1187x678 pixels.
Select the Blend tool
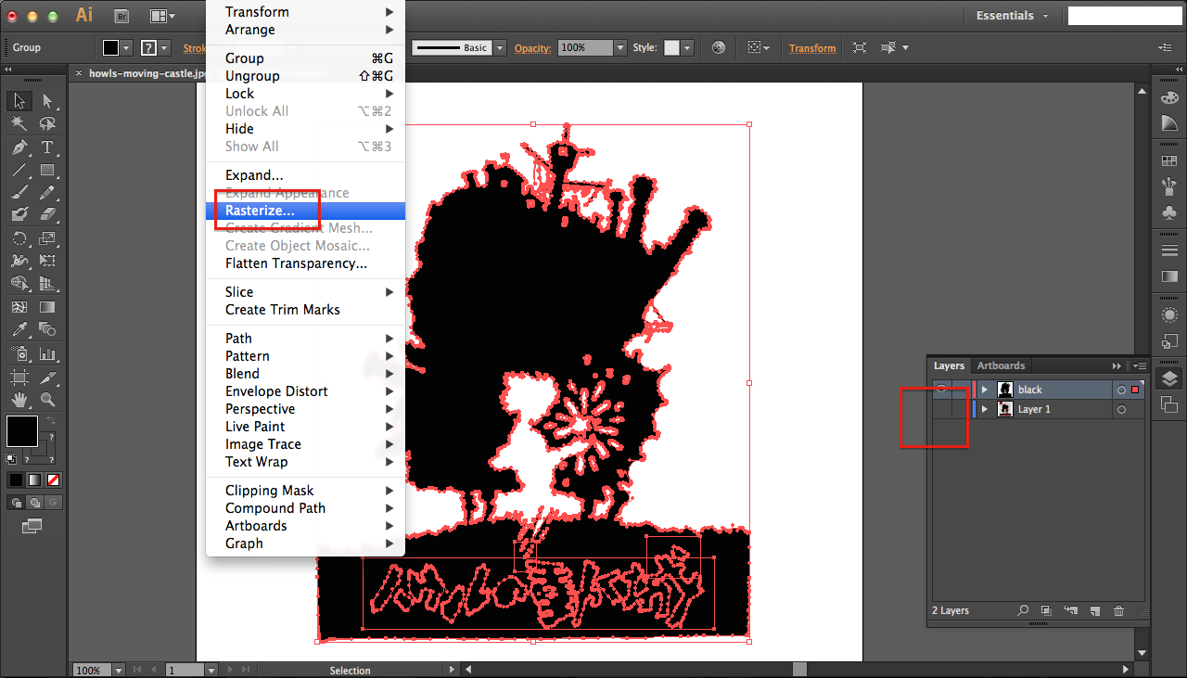point(47,330)
